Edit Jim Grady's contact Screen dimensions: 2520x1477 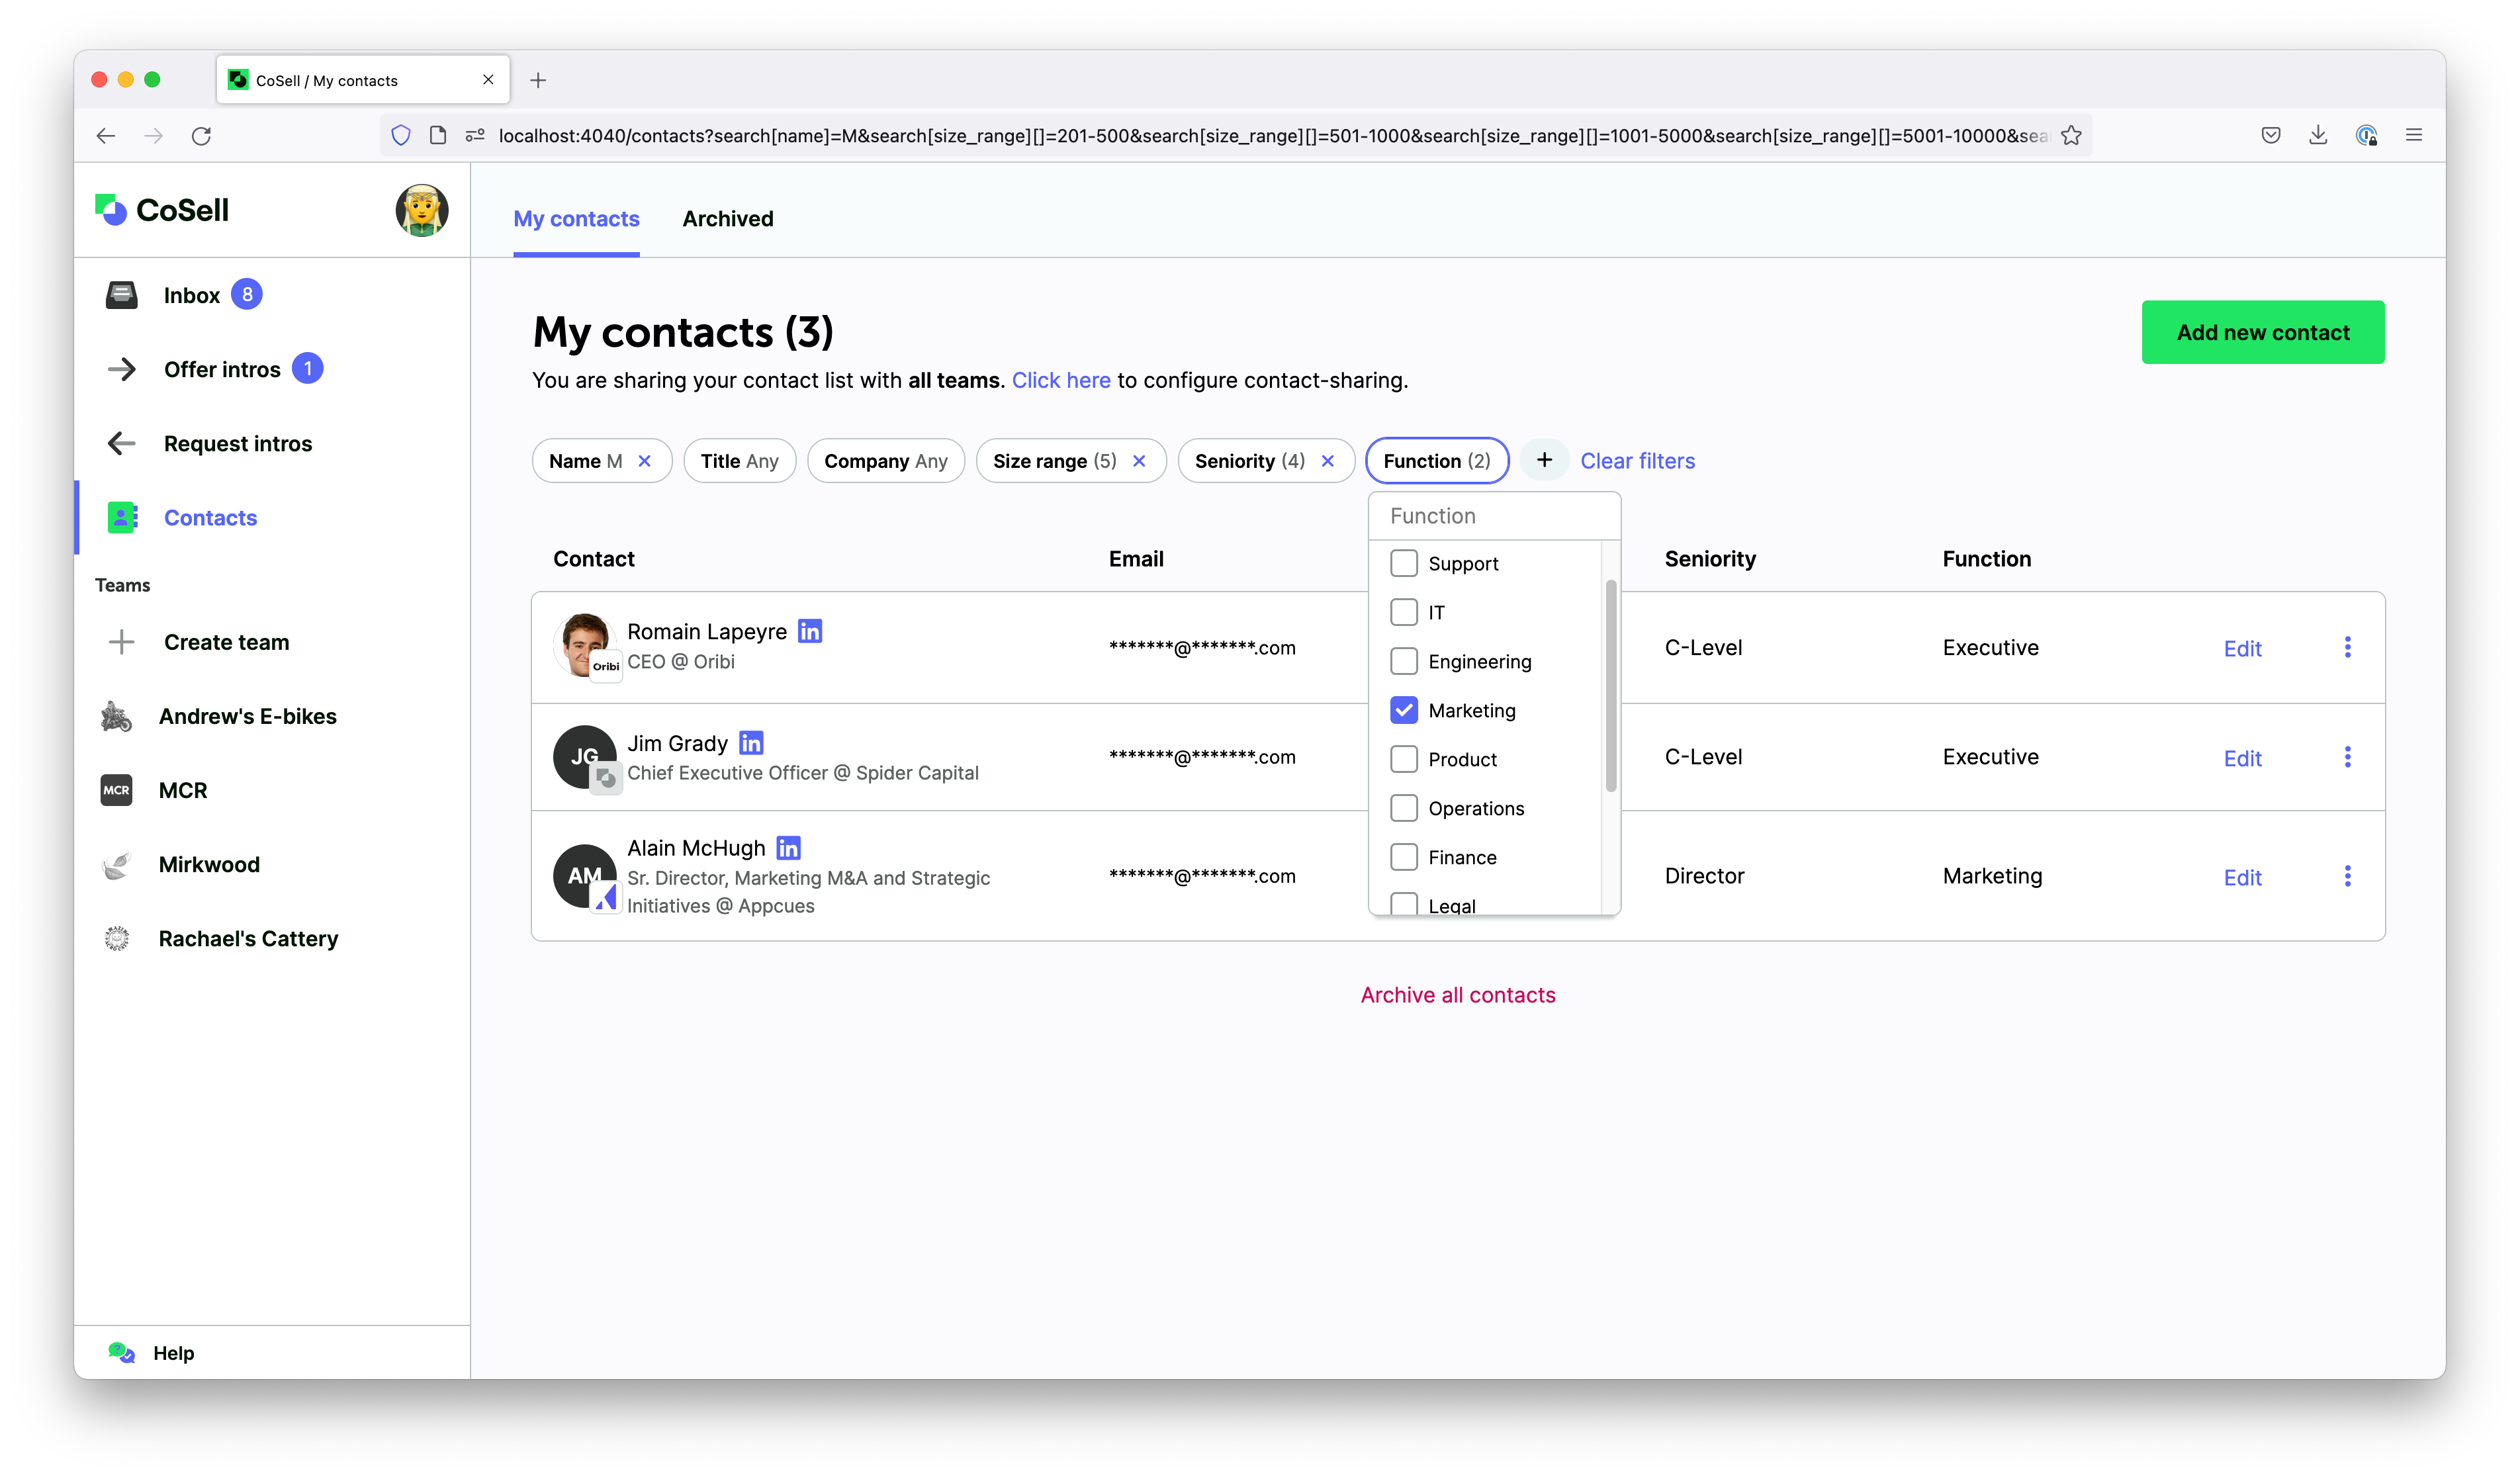pos(2242,758)
